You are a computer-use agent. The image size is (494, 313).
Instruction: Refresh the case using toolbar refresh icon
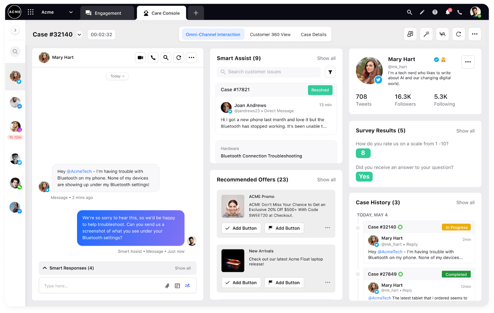coord(458,34)
